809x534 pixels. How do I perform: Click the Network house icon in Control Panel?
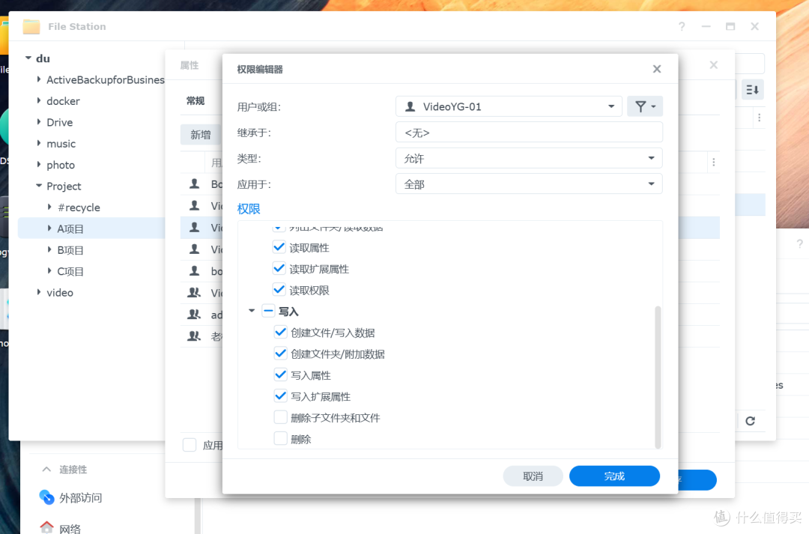[47, 527]
